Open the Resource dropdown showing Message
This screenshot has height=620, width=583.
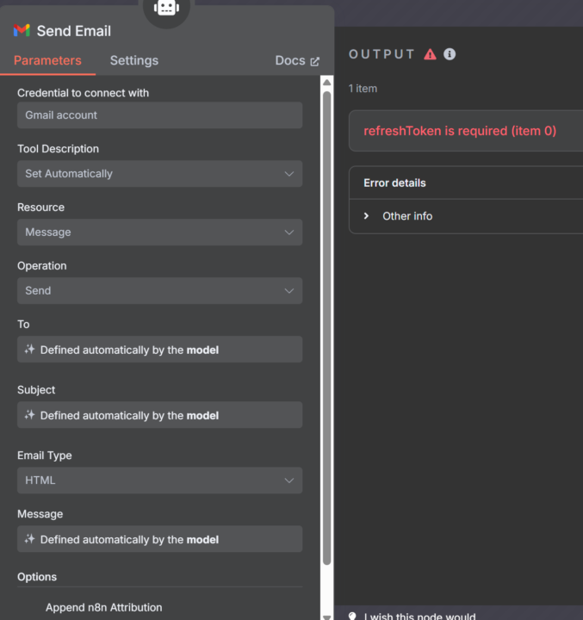(x=159, y=232)
